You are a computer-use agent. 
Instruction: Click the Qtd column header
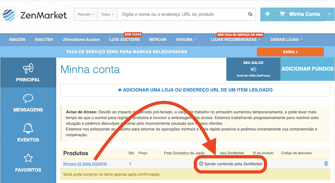pyautogui.click(x=131, y=153)
